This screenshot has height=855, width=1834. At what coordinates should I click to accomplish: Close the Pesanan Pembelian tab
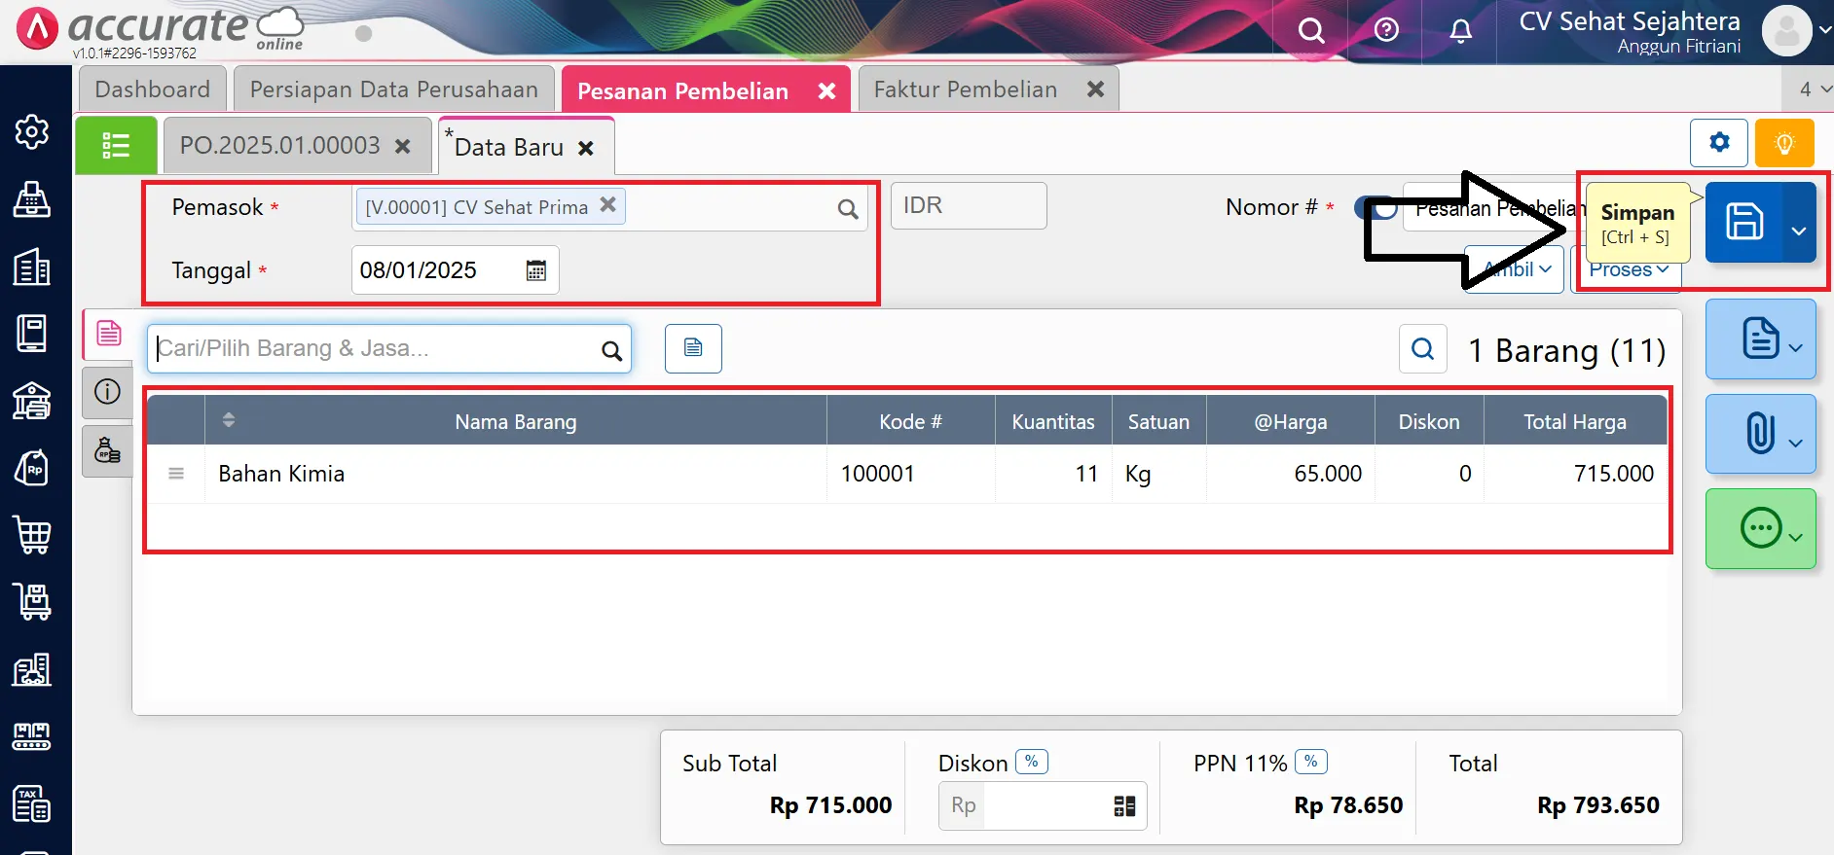tap(826, 90)
